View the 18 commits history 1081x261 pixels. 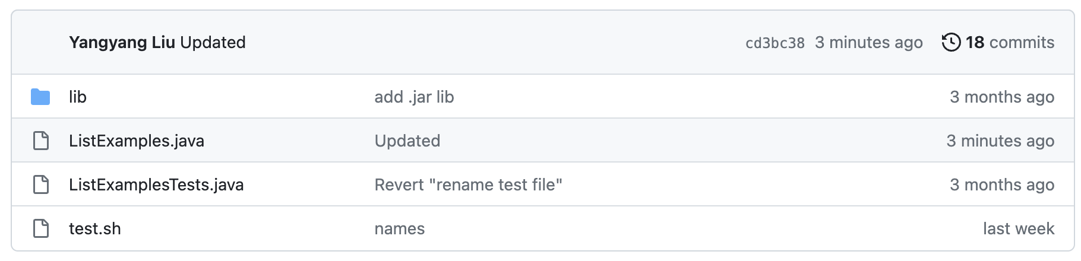1010,42
